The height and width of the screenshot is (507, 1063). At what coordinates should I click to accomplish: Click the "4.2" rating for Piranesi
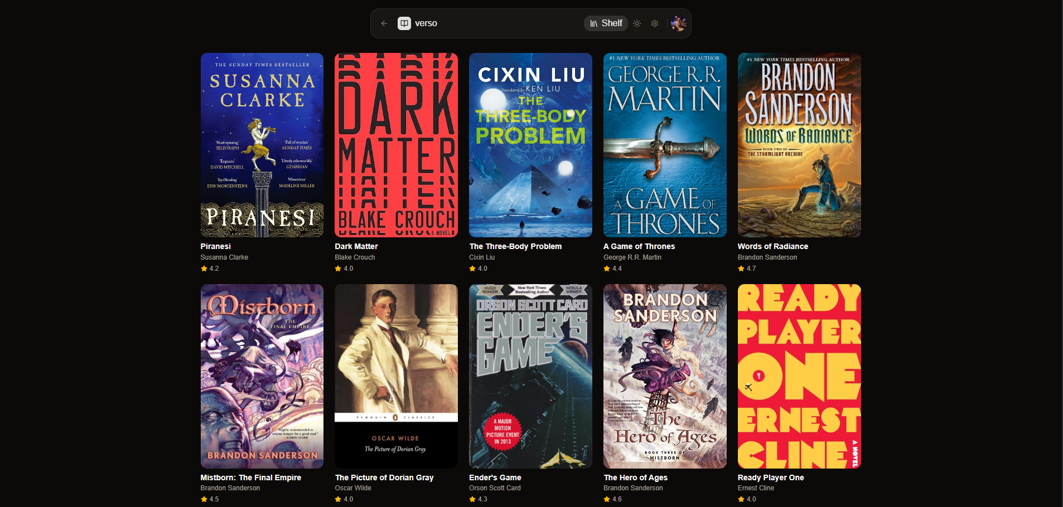tap(214, 269)
